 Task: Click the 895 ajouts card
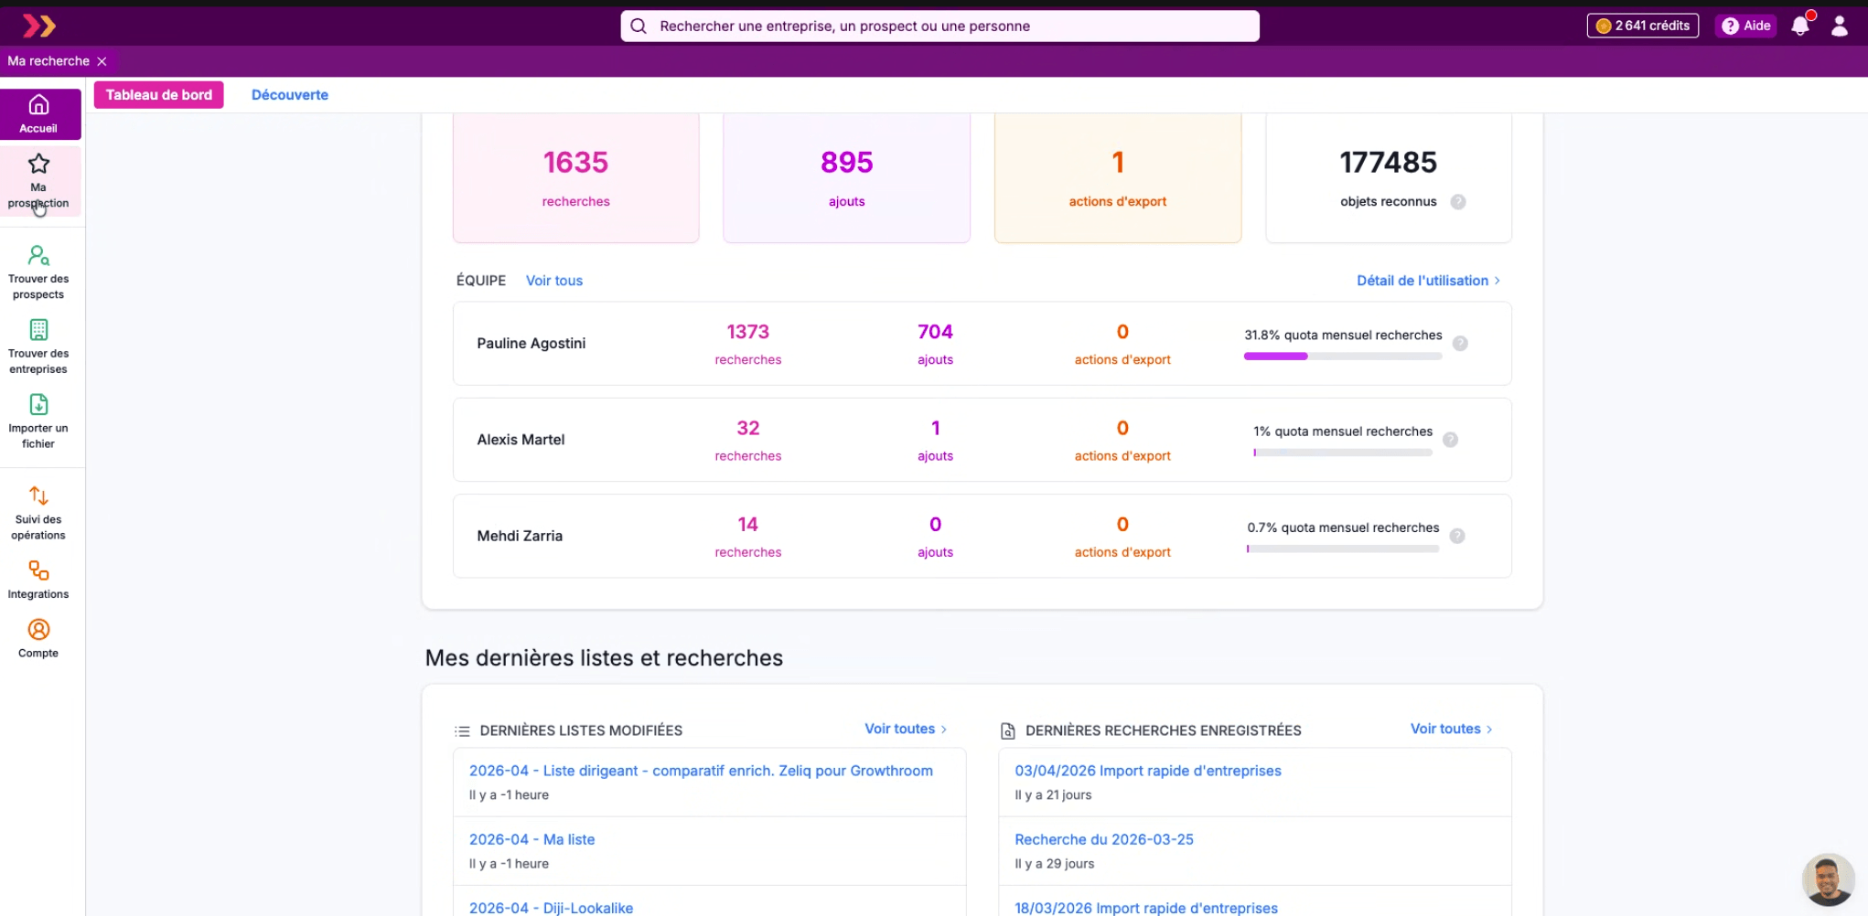[847, 178]
